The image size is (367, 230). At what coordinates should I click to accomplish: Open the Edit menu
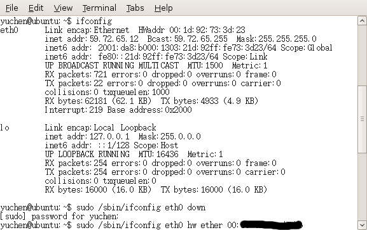tap(36, 8)
